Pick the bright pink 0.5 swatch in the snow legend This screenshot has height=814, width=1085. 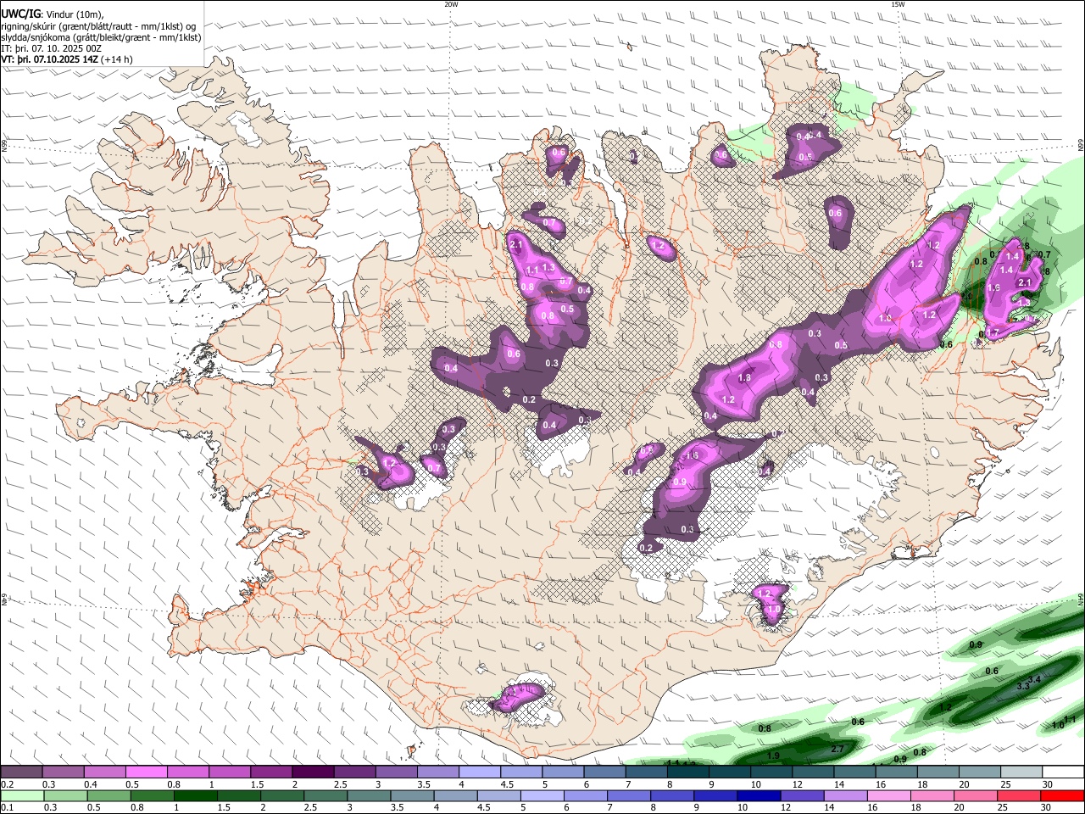tap(146, 772)
